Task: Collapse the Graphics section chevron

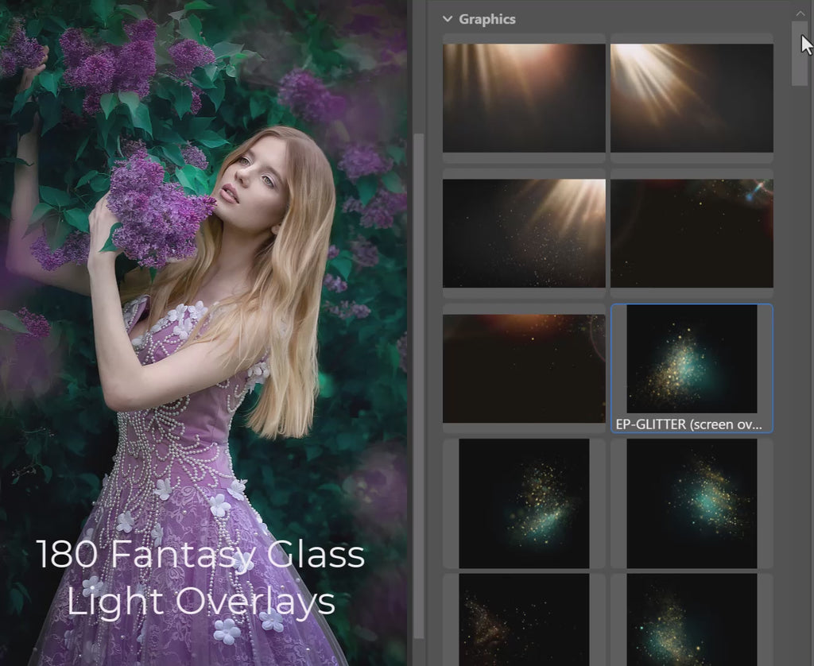Action: (448, 19)
